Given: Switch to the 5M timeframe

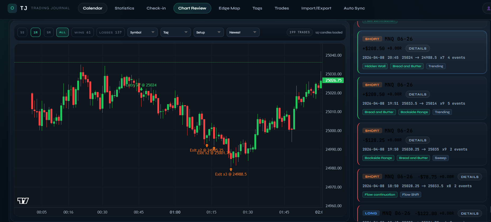Looking at the screenshot, I should pyautogui.click(x=49, y=32).
